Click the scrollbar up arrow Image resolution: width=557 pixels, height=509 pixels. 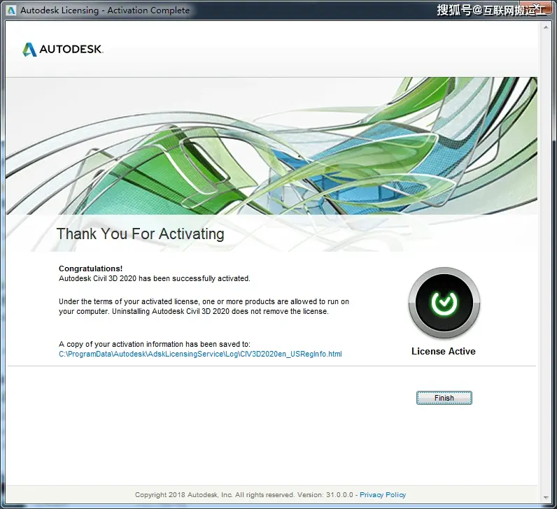point(546,27)
